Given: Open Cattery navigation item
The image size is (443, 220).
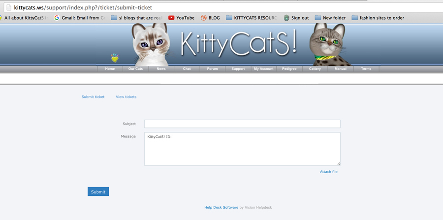Looking at the screenshot, I should click(315, 69).
